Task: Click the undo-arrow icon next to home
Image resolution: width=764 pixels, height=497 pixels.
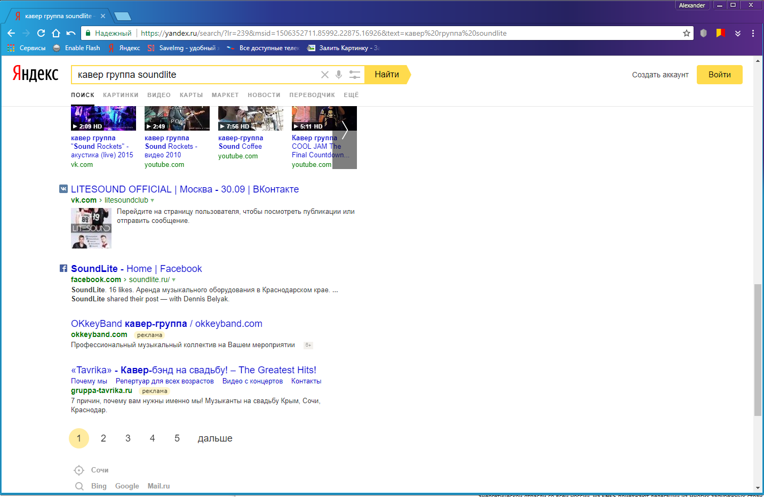Action: 71,33
